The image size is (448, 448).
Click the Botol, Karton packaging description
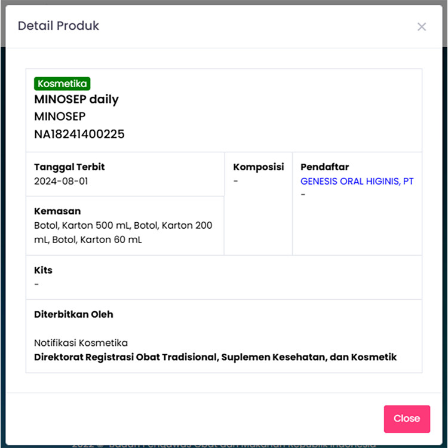click(123, 232)
